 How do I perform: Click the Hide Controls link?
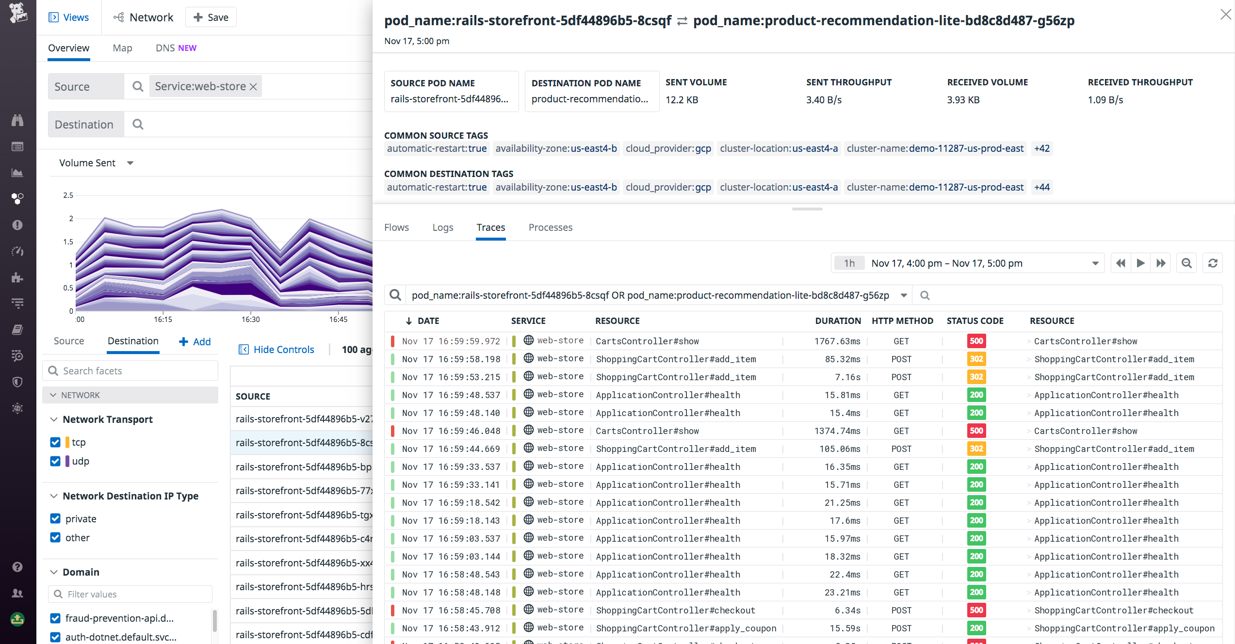coord(277,349)
